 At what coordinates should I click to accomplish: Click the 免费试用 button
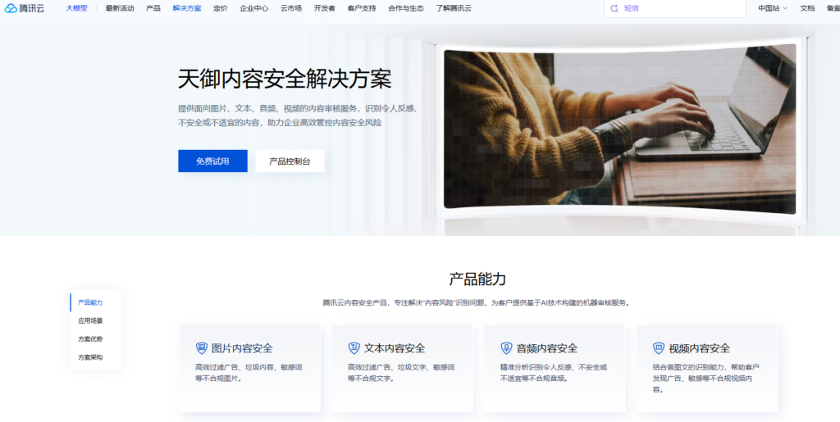point(212,161)
